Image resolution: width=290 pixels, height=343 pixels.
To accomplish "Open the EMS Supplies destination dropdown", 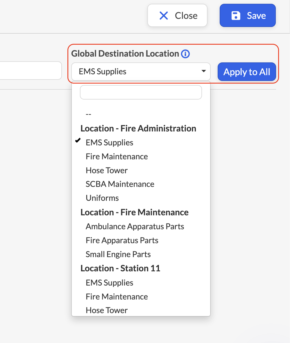I will click(x=141, y=72).
